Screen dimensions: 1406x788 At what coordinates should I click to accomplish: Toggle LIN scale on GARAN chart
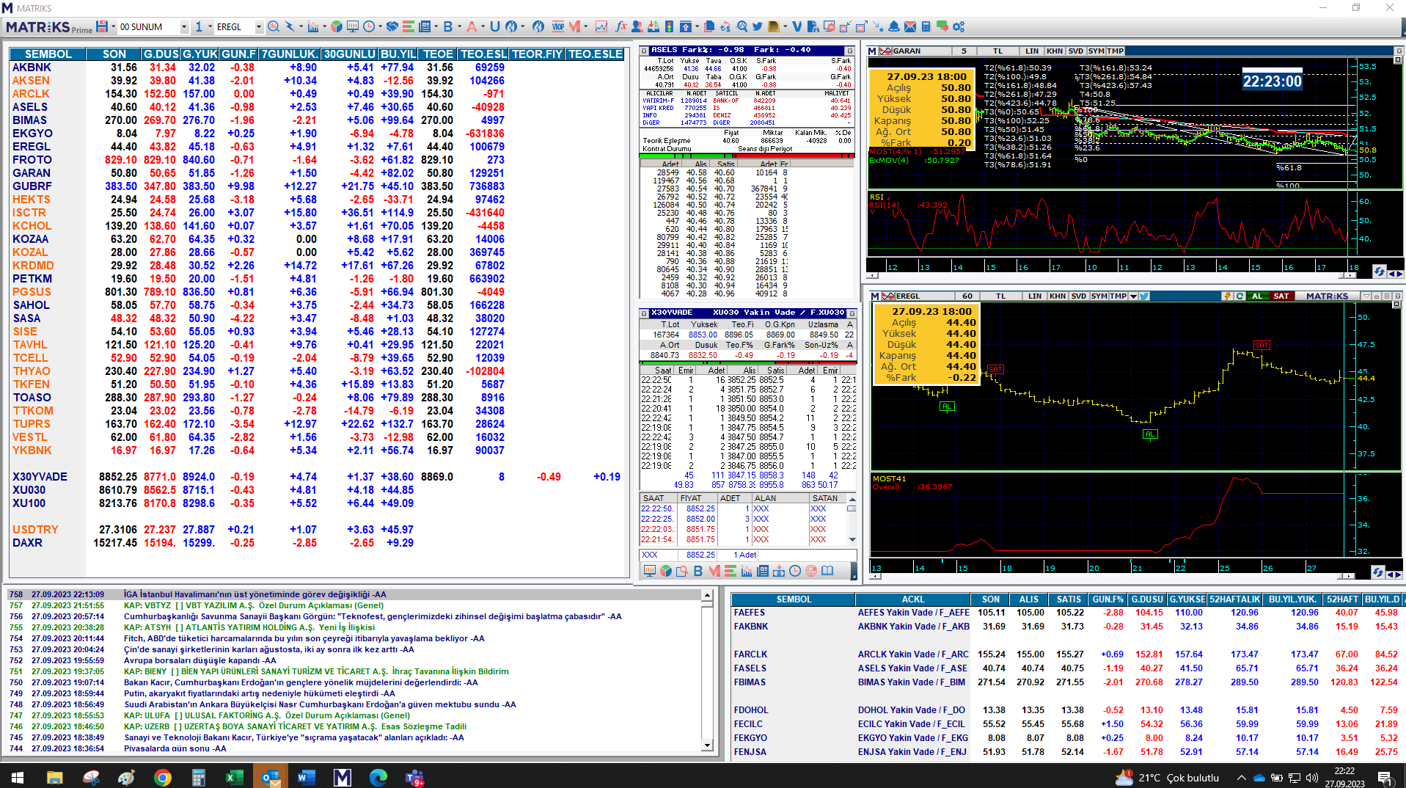pos(1032,51)
